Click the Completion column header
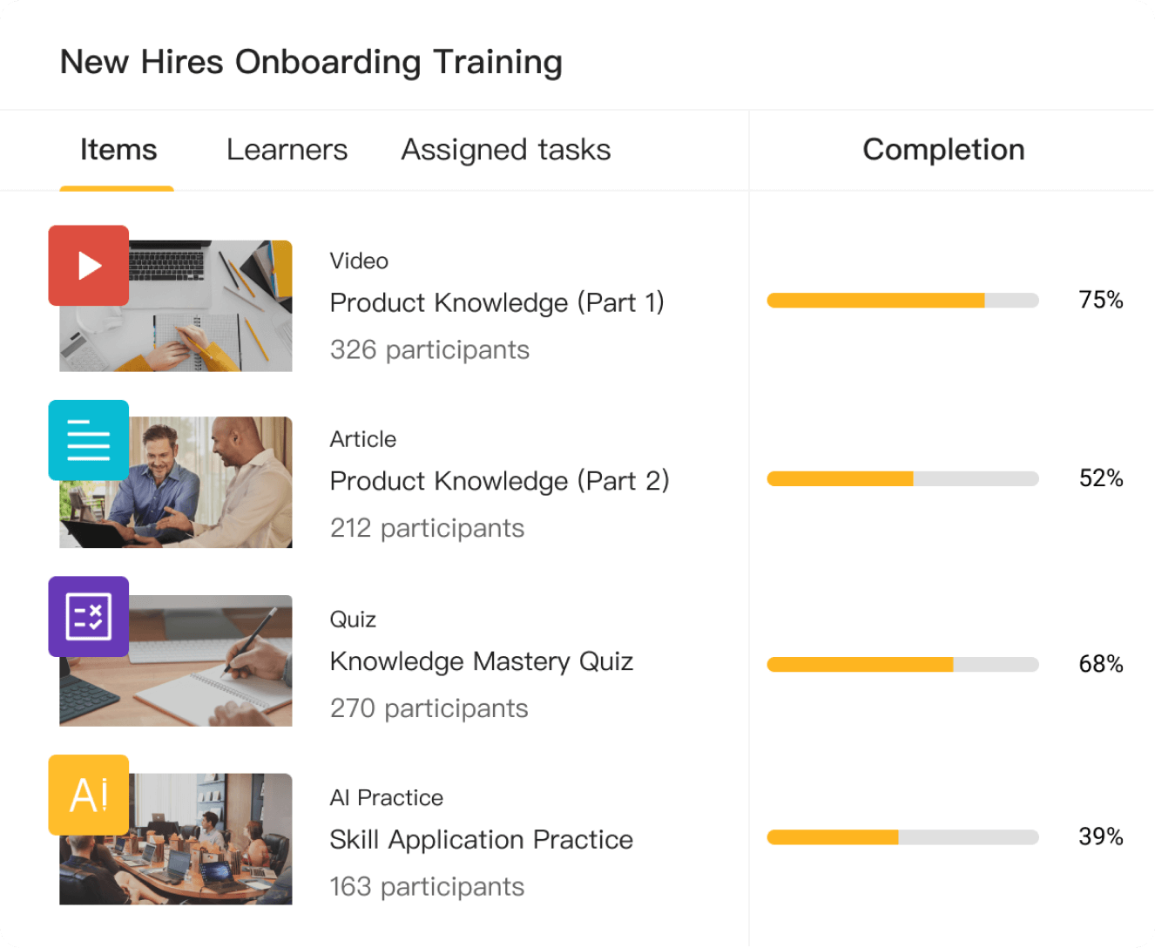1155x948 pixels. (943, 150)
